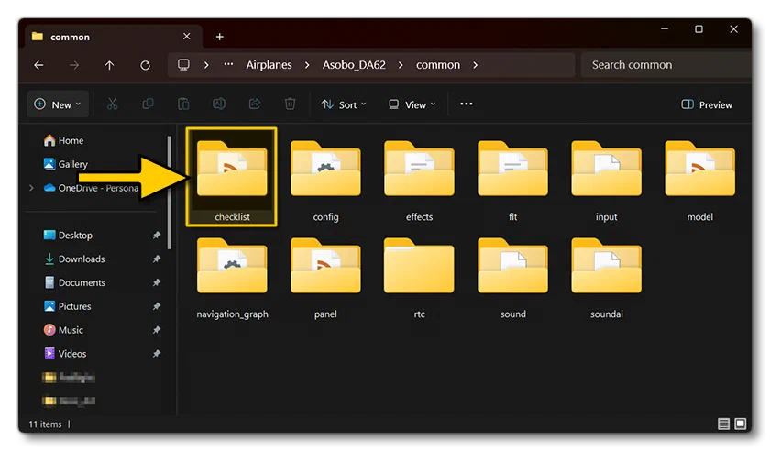Viewport: 770px width, 451px height.
Task: Go up one folder level
Action: click(x=109, y=65)
